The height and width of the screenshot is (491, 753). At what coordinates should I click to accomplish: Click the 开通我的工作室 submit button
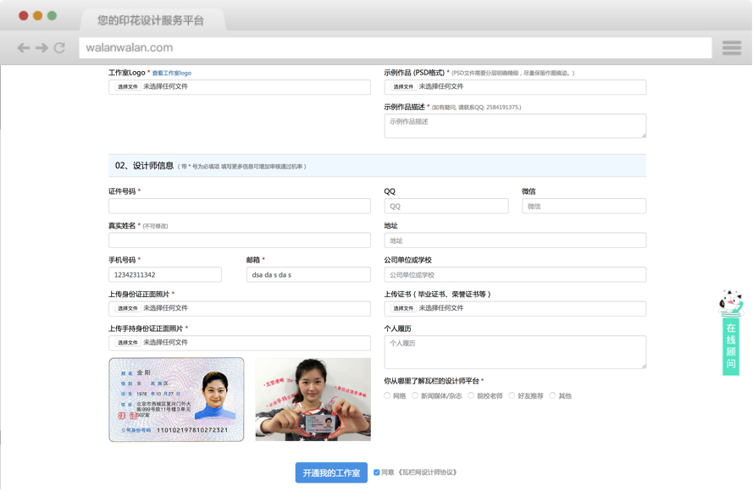coord(329,472)
